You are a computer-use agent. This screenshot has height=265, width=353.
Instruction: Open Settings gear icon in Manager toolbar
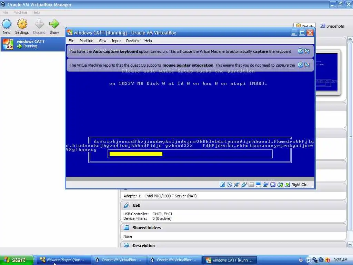[x=22, y=24]
